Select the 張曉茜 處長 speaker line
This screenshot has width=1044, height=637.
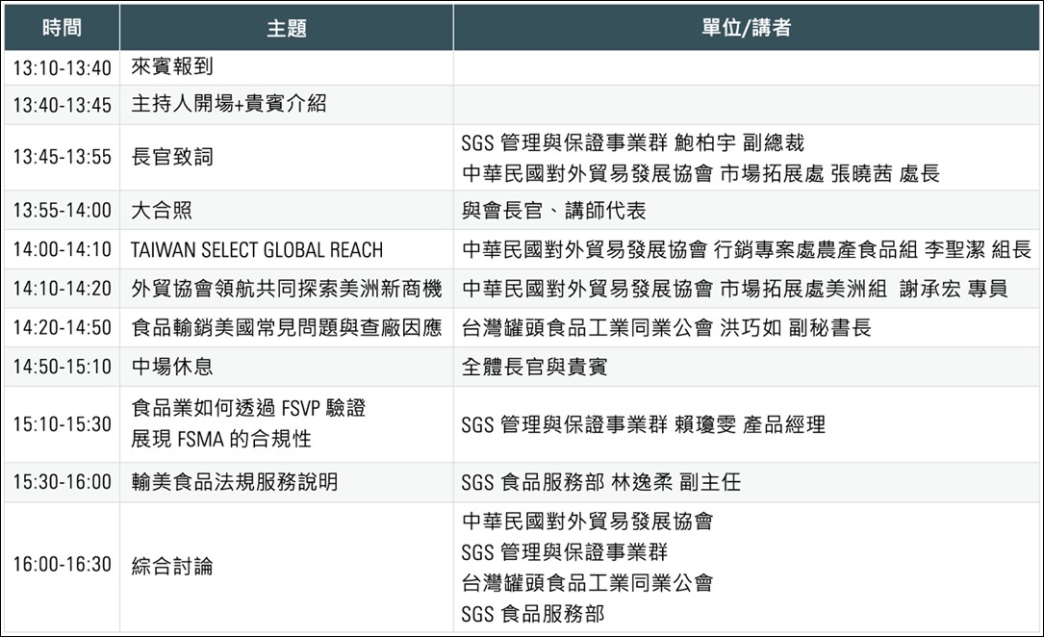pyautogui.click(x=700, y=173)
